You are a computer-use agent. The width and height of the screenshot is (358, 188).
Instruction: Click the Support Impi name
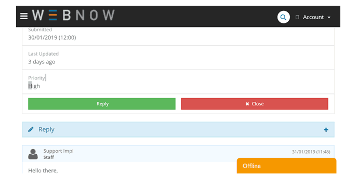pyautogui.click(x=58, y=151)
